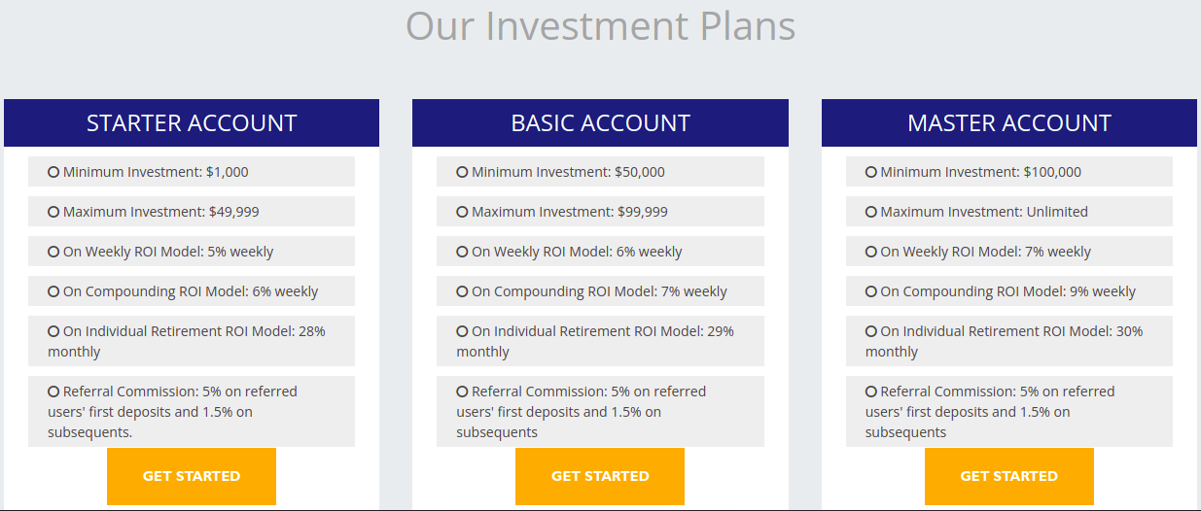Screen dimensions: 1201x511
Task: Click bullet icon beside Weekly ROI 7% weekly
Action: pyautogui.click(x=871, y=252)
